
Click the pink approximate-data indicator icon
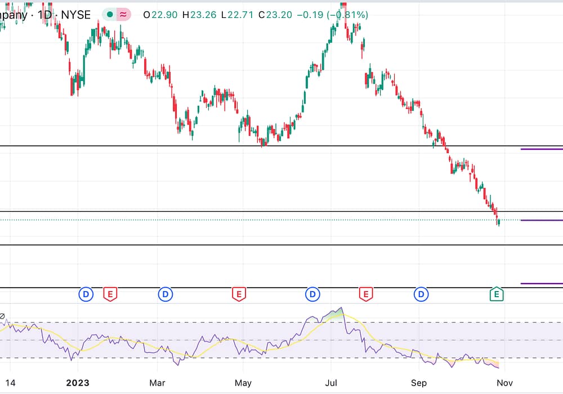123,15
